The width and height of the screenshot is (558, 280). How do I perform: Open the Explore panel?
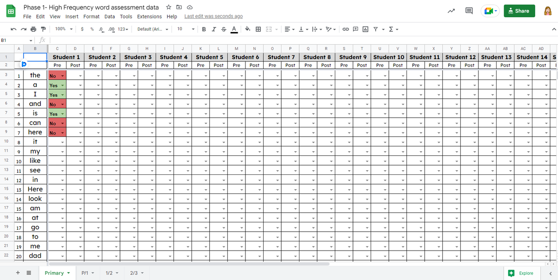pos(521,273)
